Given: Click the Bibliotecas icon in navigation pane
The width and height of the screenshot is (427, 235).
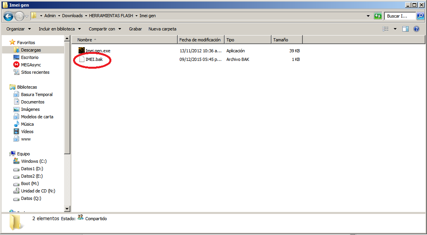Looking at the screenshot, I should pyautogui.click(x=13, y=87).
